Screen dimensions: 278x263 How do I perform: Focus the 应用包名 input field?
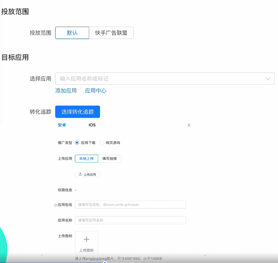(130, 205)
